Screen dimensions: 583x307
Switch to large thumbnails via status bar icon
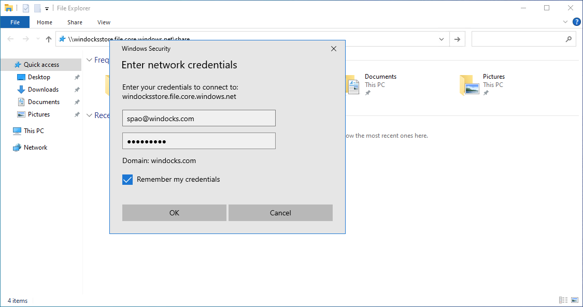click(x=575, y=300)
